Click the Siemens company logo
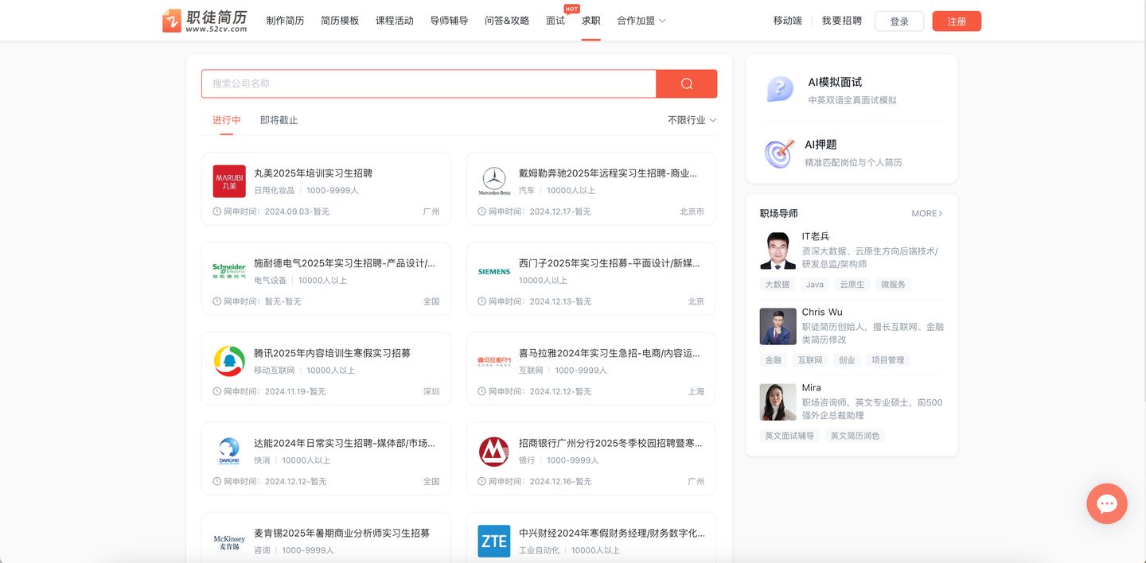The width and height of the screenshot is (1146, 563). (x=494, y=271)
